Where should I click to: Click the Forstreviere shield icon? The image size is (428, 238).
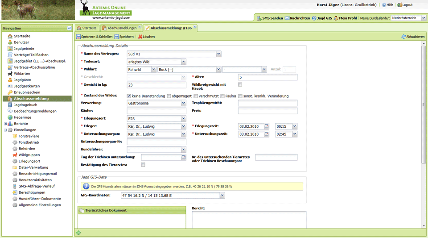15,136
